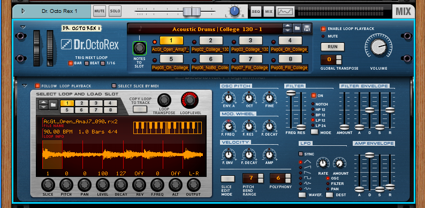Select LP 24 filter mode
This screenshot has height=208, width=425.
point(313,125)
